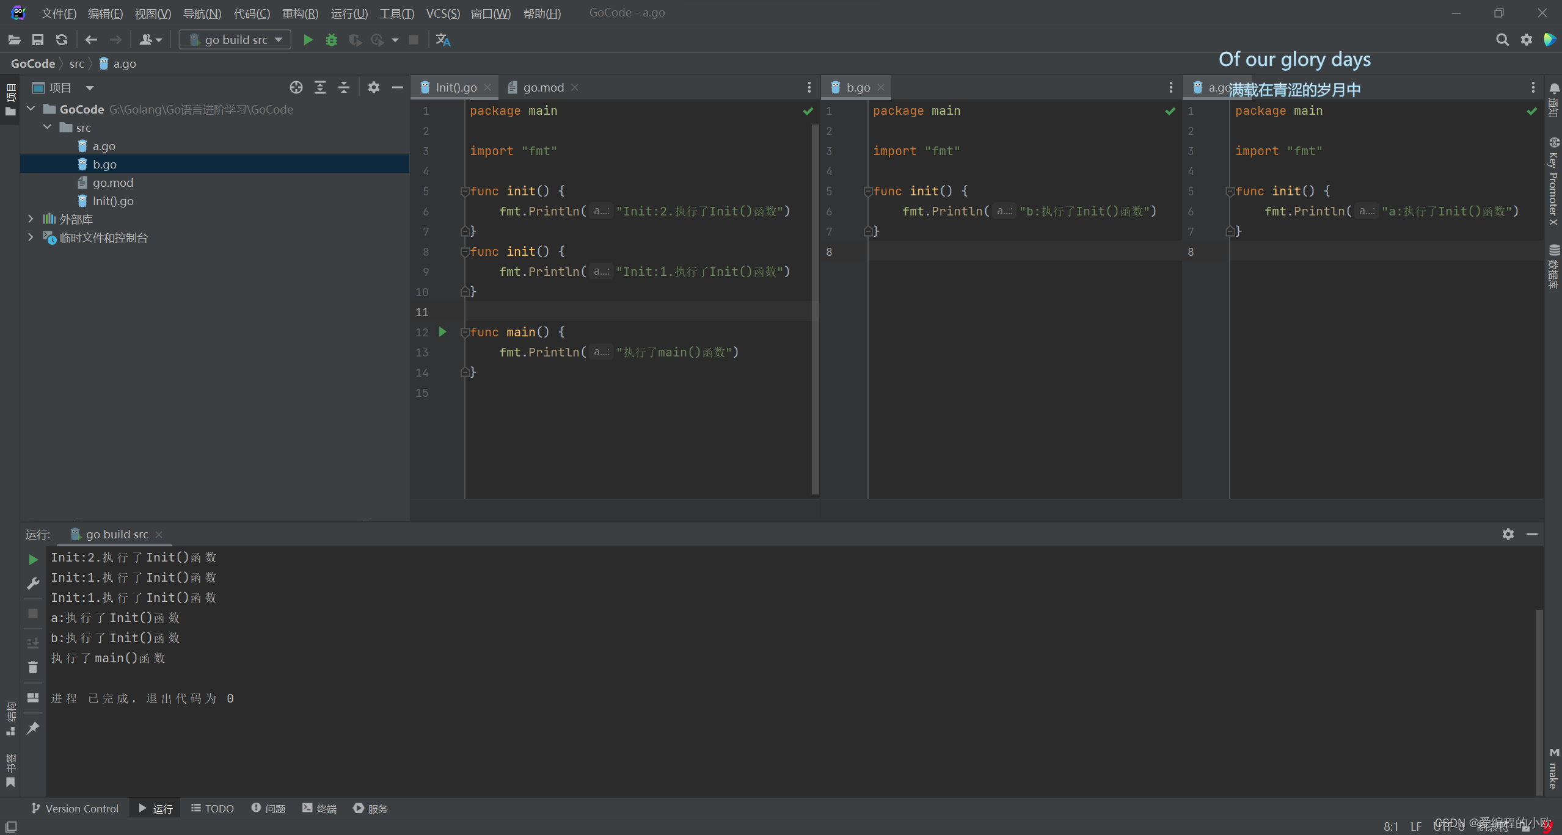The image size is (1562, 835).
Task: Select opened file with the locate target icon
Action: [x=296, y=87]
